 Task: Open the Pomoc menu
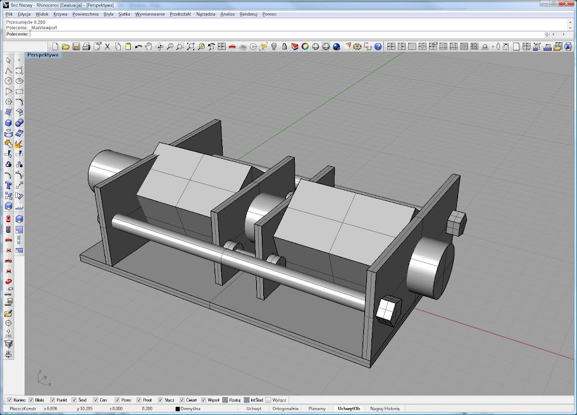pos(270,14)
